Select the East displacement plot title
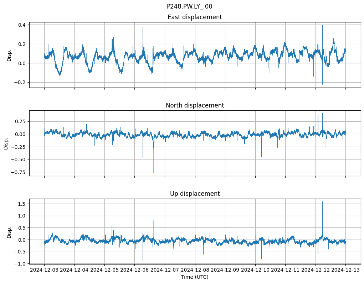364x283 pixels. pos(195,17)
